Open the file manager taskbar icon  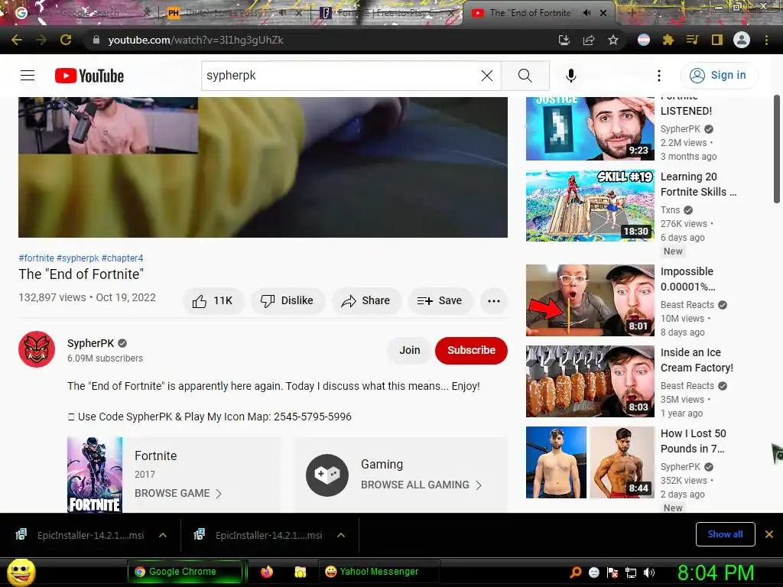point(300,572)
